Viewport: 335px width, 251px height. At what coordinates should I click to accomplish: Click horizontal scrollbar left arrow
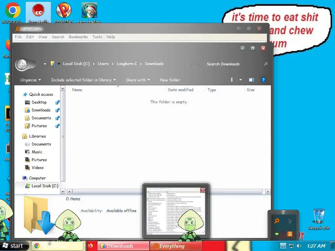pos(69,192)
